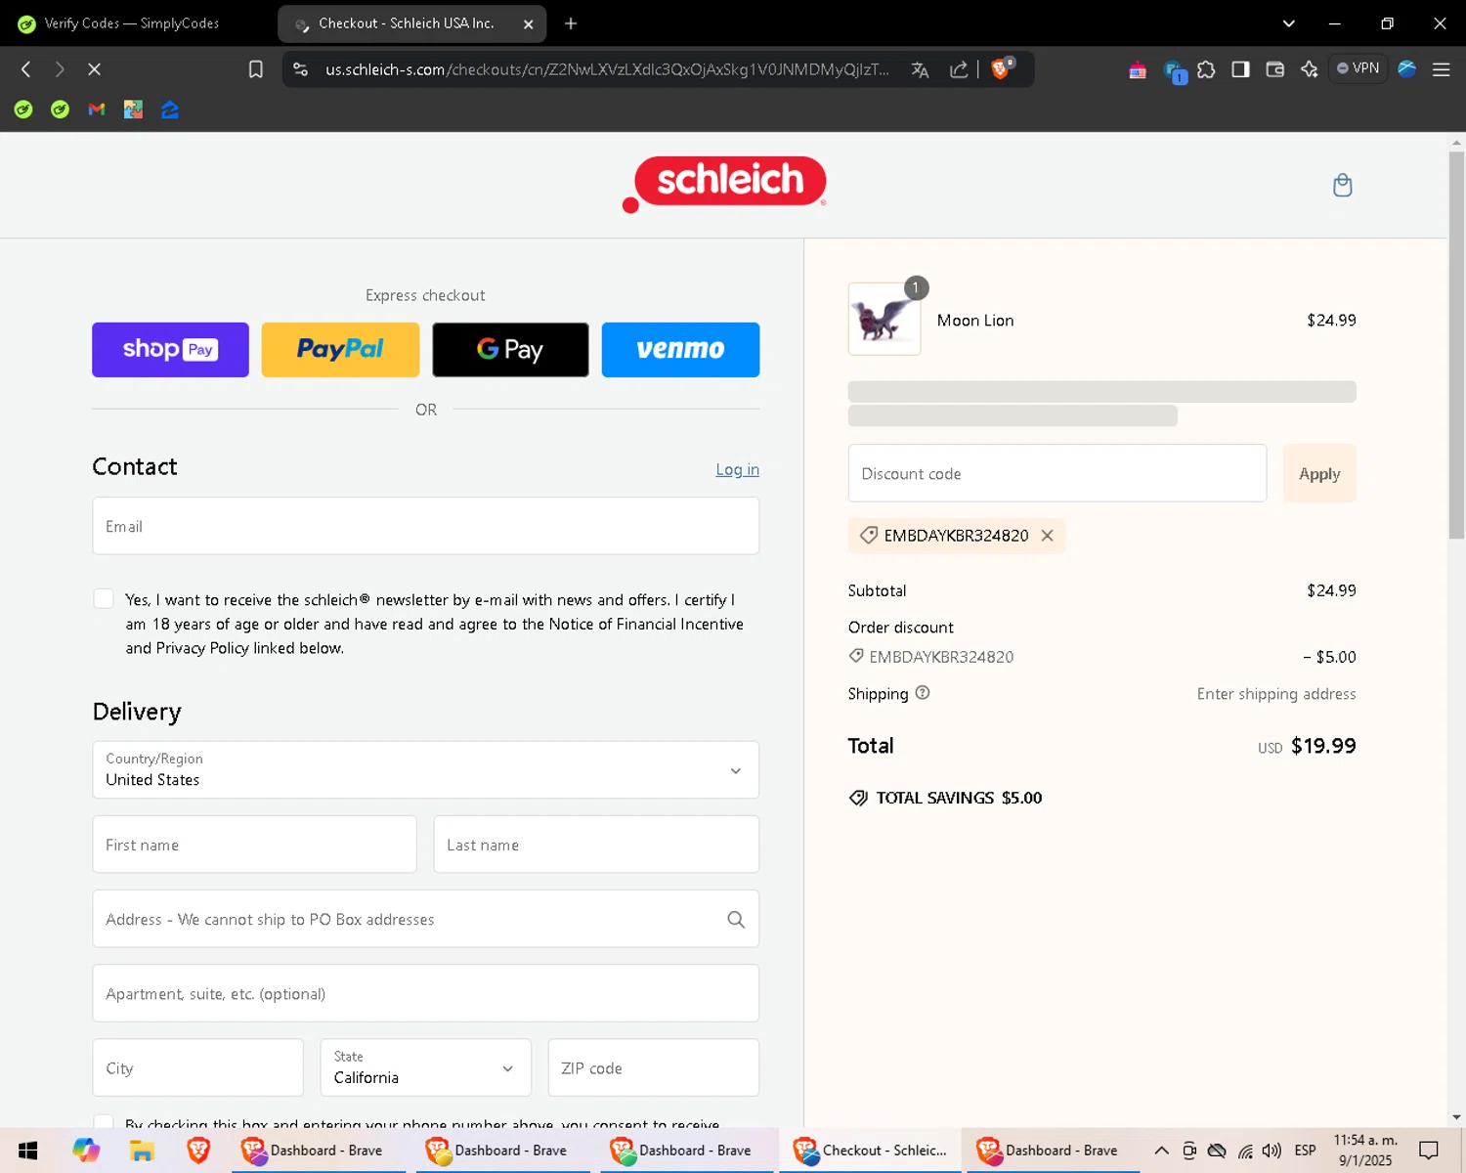Viewport: 1466px width, 1173px height.
Task: Check the schleich newsletter signup checkbox
Action: coord(104,599)
